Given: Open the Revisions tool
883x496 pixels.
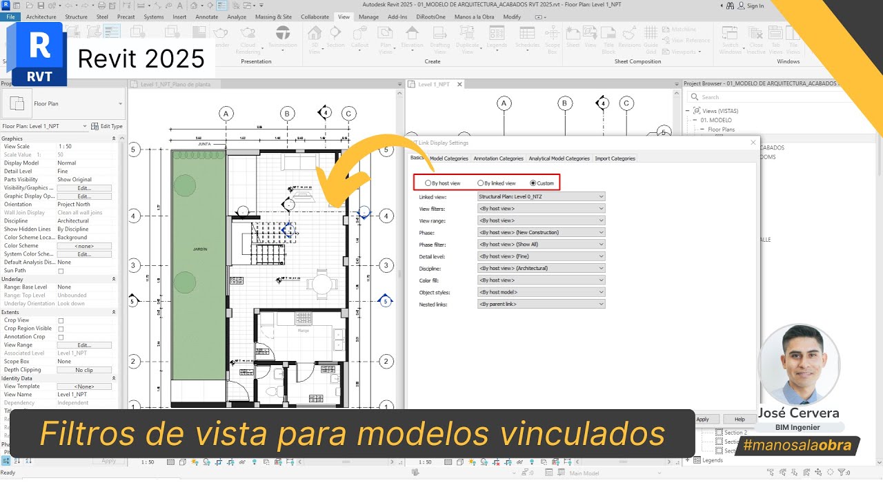Looking at the screenshot, I should [x=629, y=38].
